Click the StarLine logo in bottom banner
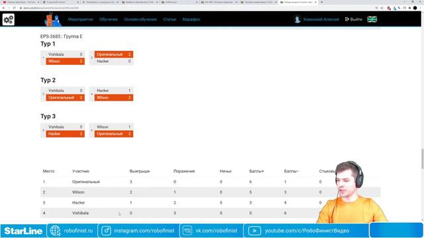 tap(23, 231)
